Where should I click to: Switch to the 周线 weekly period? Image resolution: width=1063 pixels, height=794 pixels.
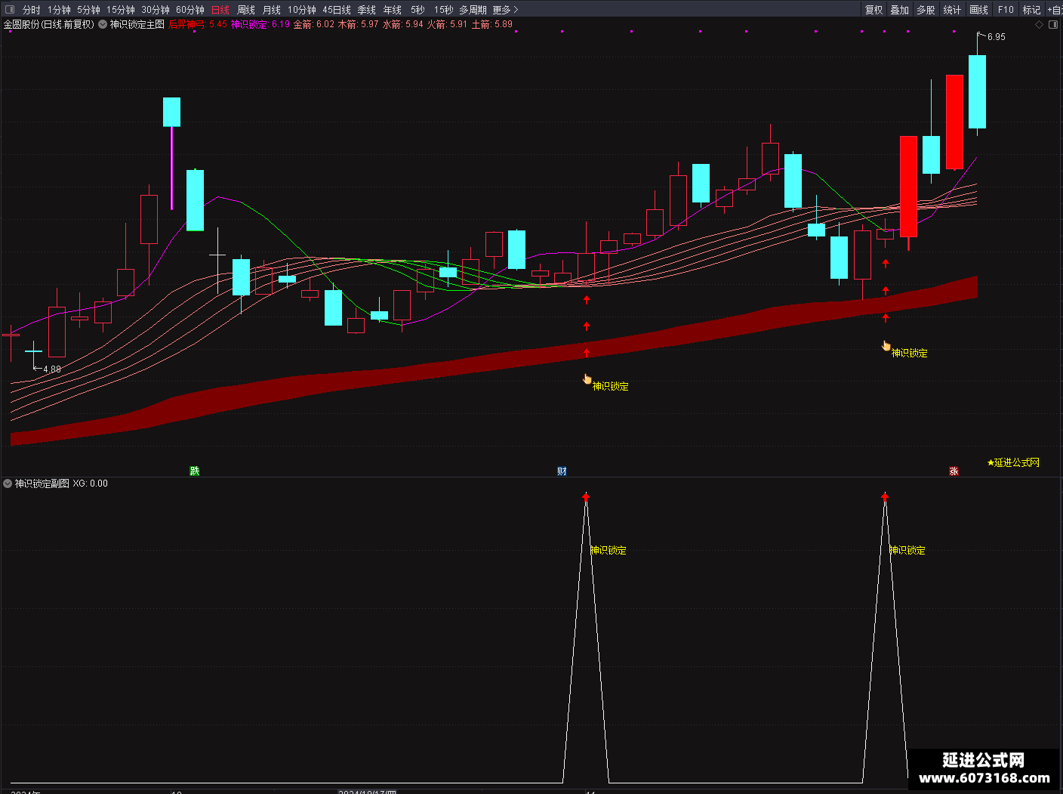coord(246,10)
